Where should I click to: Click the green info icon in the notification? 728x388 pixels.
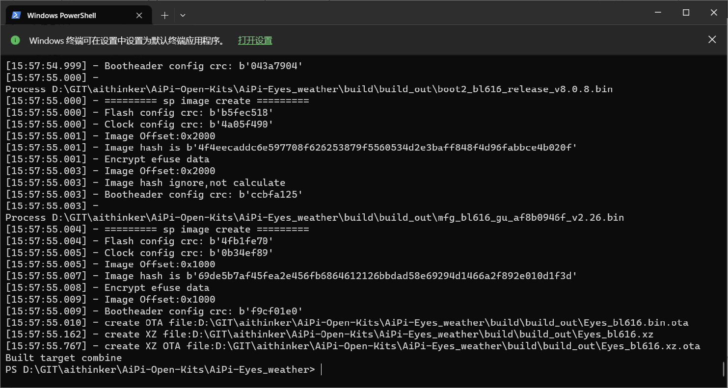(16, 40)
